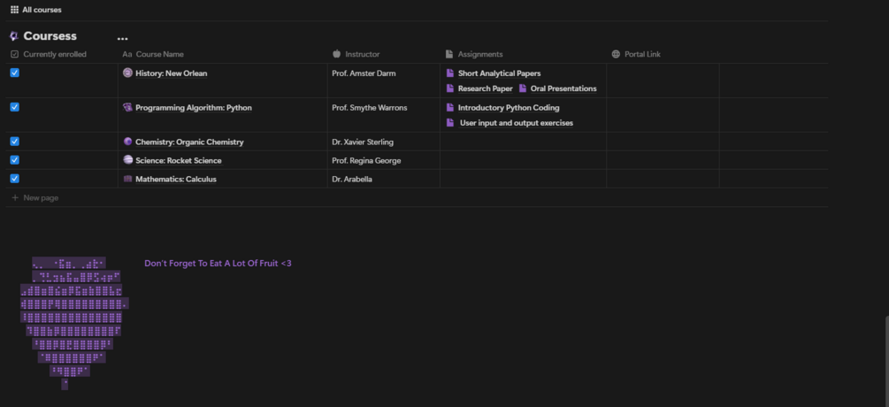This screenshot has height=407, width=889.
Task: Click the Coursess database title icon
Action: 14,36
